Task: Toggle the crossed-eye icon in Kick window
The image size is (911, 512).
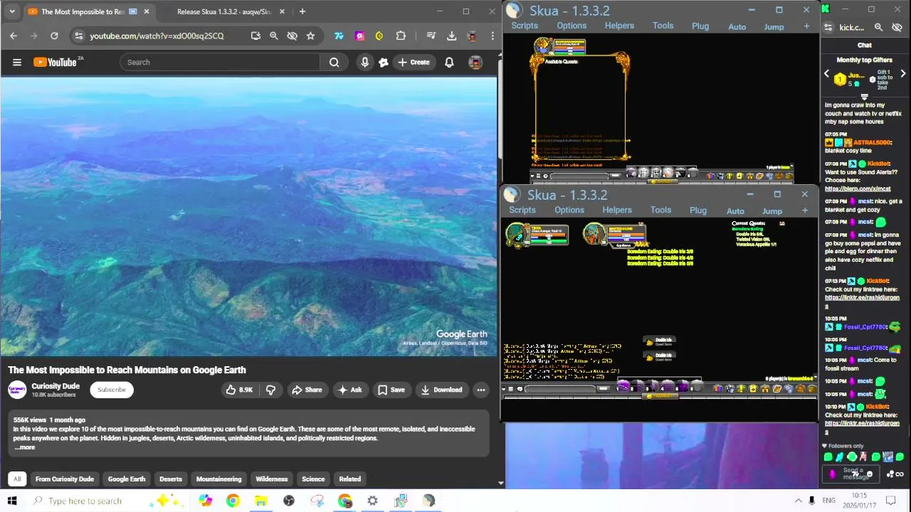Action: [x=897, y=27]
